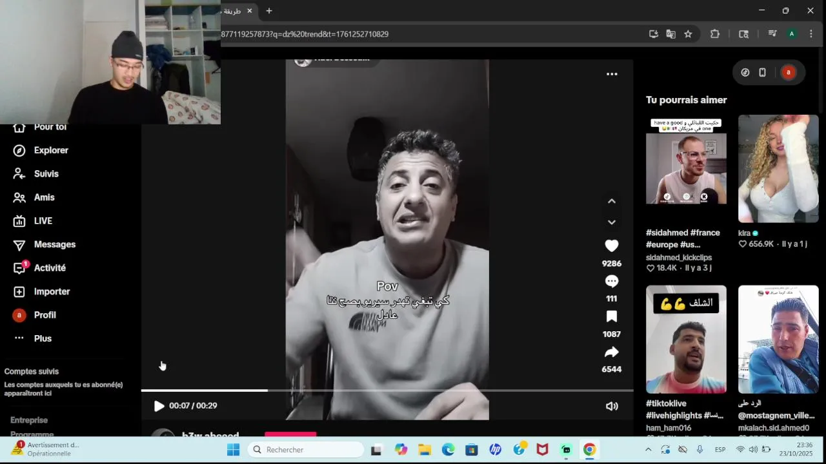Open Chrome extensions menu
The image size is (826, 464).
point(715,34)
